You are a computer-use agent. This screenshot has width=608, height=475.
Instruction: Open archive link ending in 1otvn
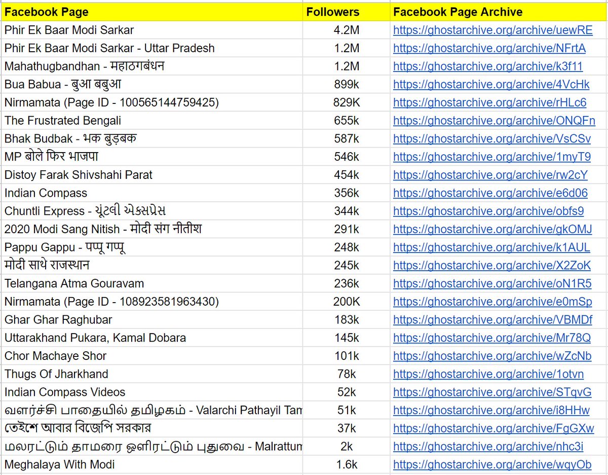coord(488,374)
